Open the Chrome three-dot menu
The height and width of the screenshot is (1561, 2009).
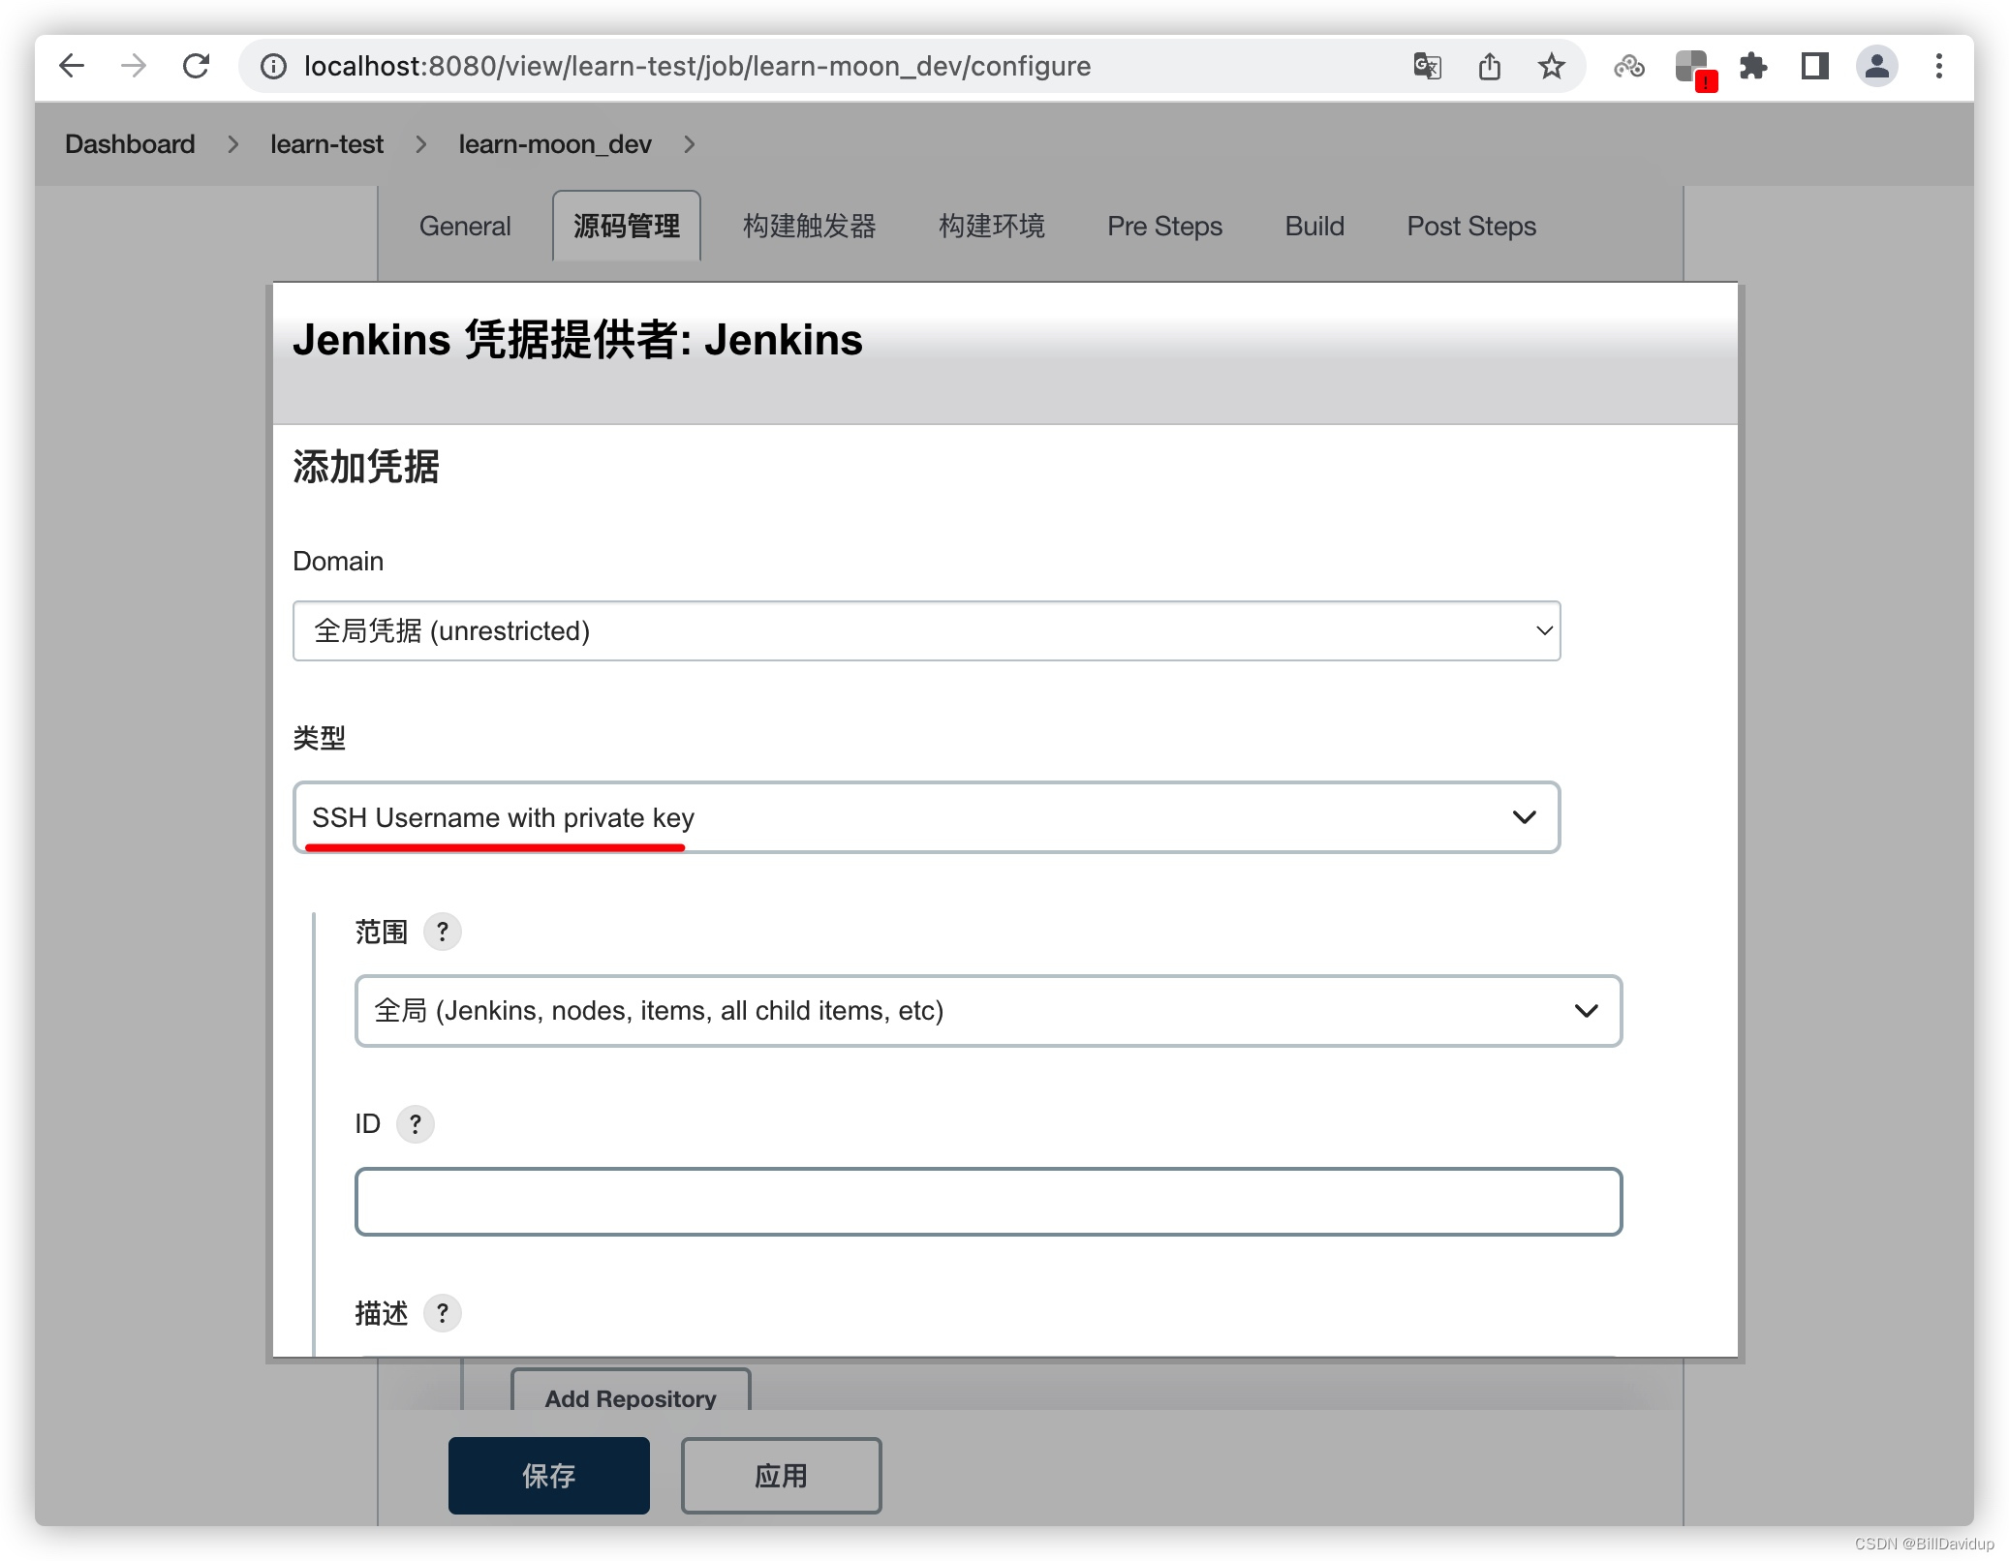(x=1939, y=66)
